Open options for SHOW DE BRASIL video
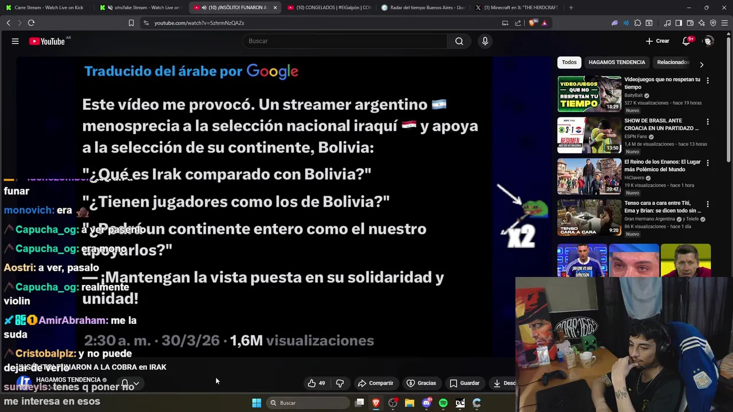The height and width of the screenshot is (412, 733). coord(708,122)
